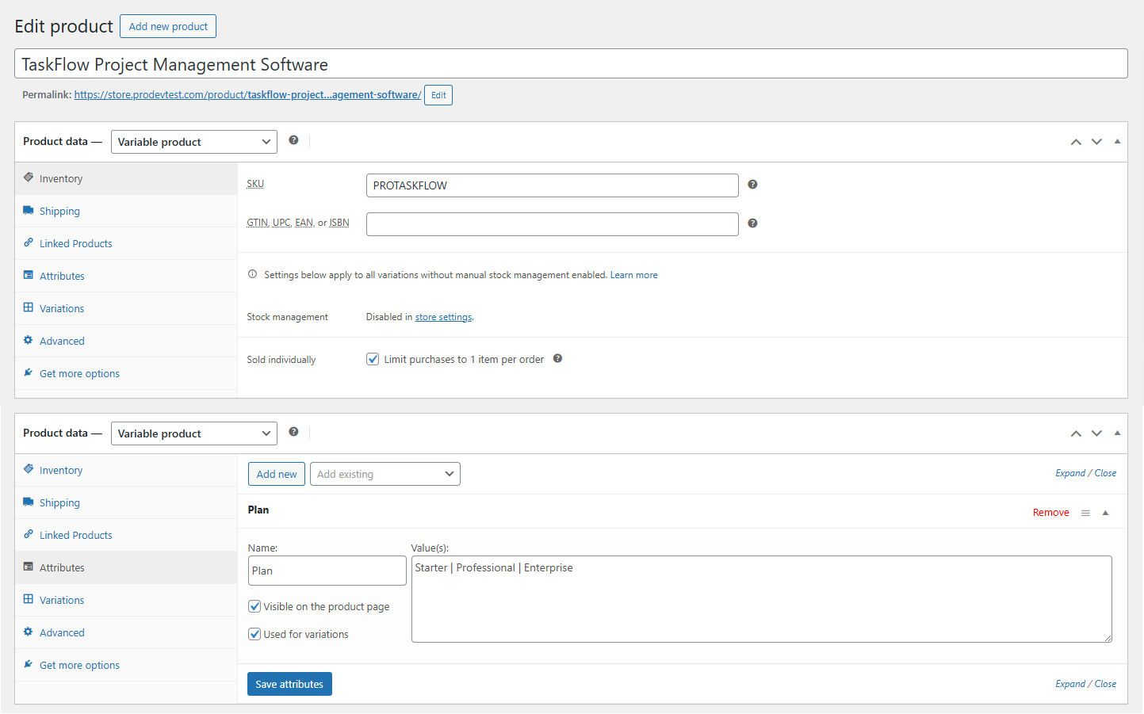Move lower Product data panel down
This screenshot has width=1144, height=714.
pyautogui.click(x=1097, y=433)
